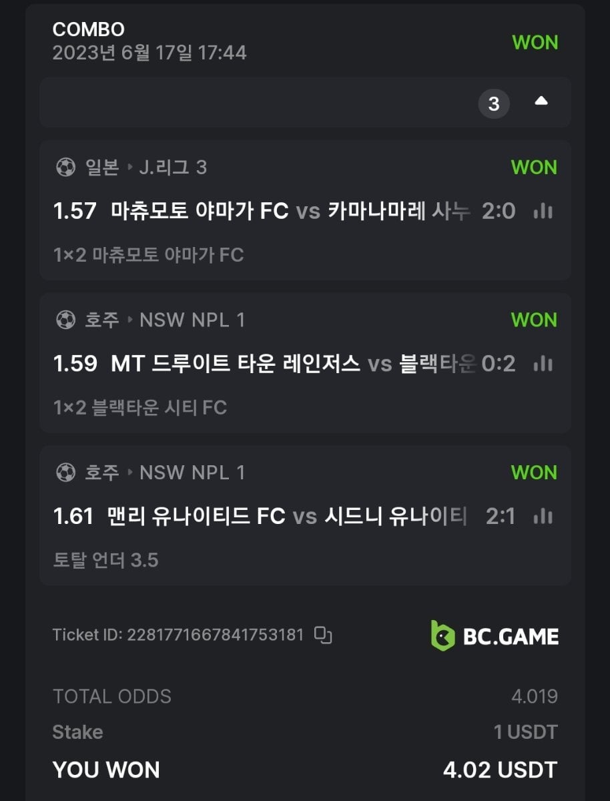The image size is (610, 801).
Task: Open stats icon for Matsumoto Yamaga match
Action: [x=543, y=212]
